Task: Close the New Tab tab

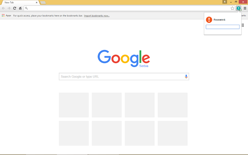Action: pyautogui.click(x=36, y=2)
